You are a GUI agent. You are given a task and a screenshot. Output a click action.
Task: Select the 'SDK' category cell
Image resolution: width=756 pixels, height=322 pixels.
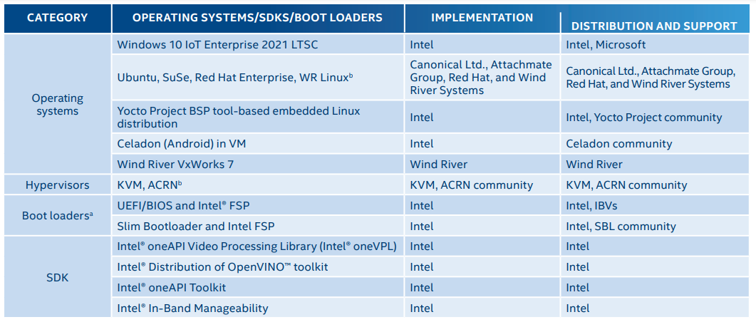tap(58, 278)
